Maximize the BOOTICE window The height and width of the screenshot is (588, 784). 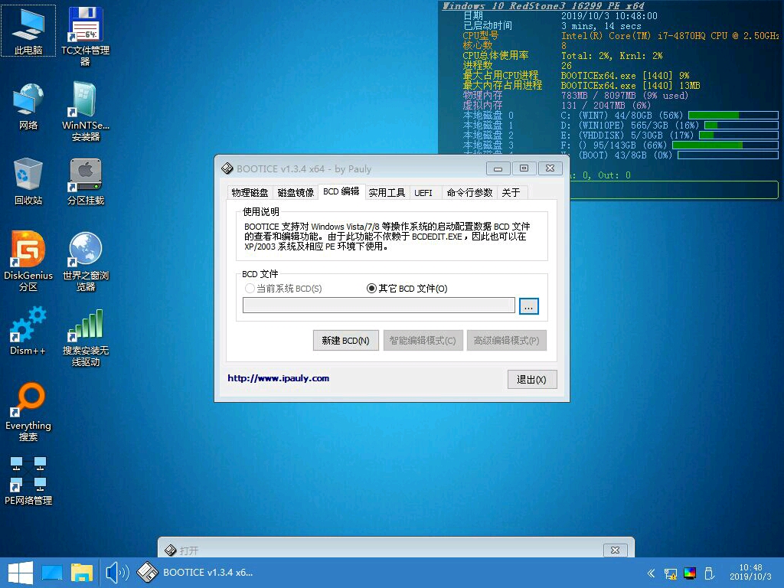(524, 168)
